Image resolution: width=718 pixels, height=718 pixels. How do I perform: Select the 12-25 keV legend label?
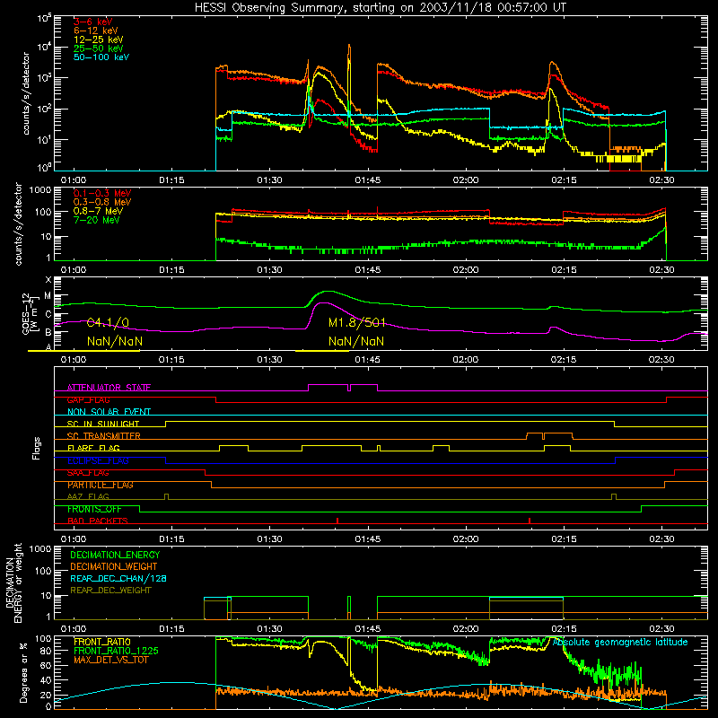click(99, 39)
